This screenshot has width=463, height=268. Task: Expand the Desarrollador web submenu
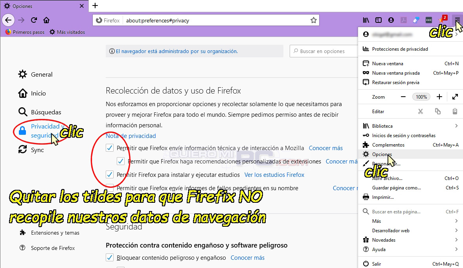click(x=410, y=231)
